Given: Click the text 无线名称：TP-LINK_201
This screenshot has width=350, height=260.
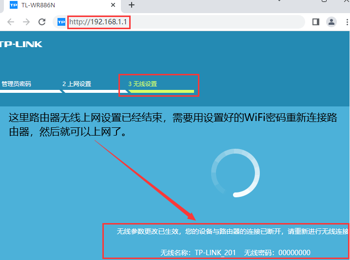Looking at the screenshot, I should [x=198, y=253].
